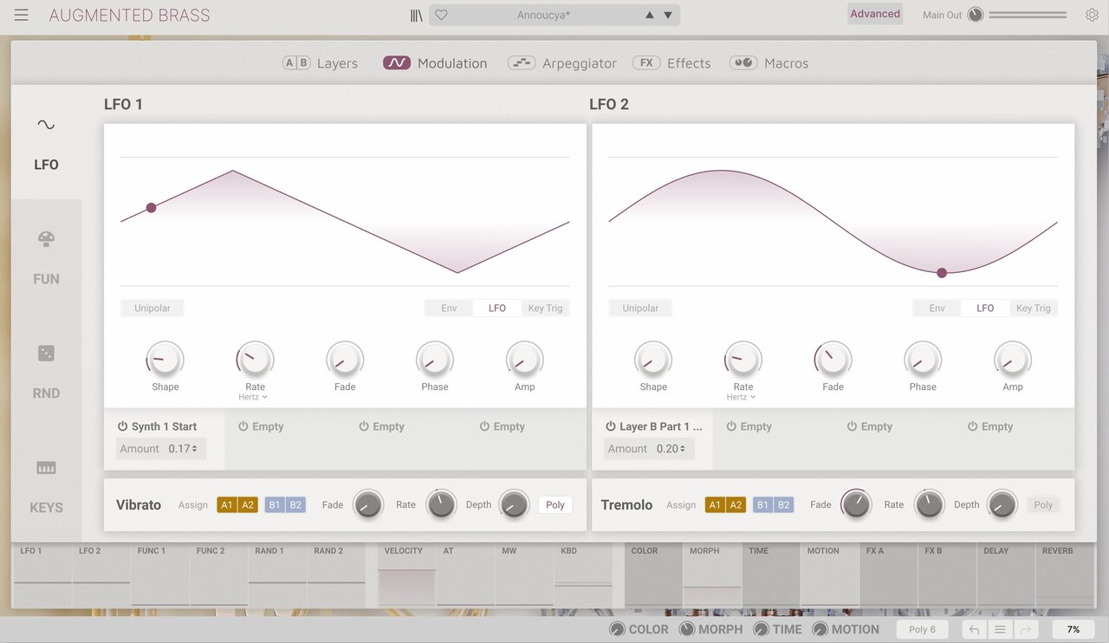Click the Macros icon
This screenshot has height=643, width=1109.
[743, 62]
